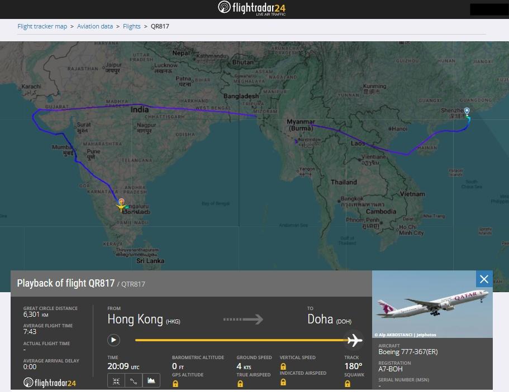Viewport: 509px width, 392px height.
Task: Toggle the flight route path icon
Action: 134,381
